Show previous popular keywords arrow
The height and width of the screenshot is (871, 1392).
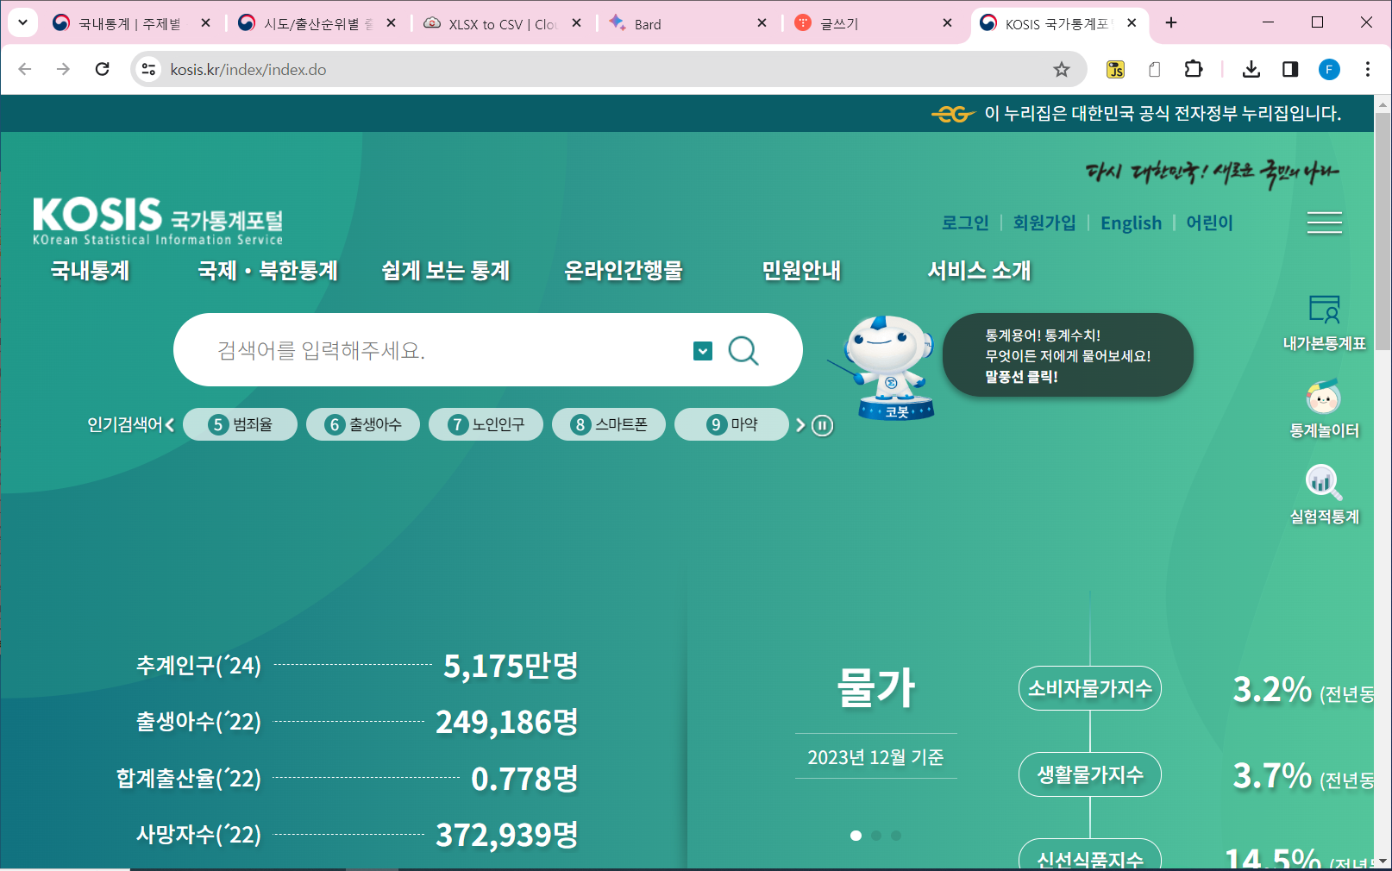tap(170, 424)
